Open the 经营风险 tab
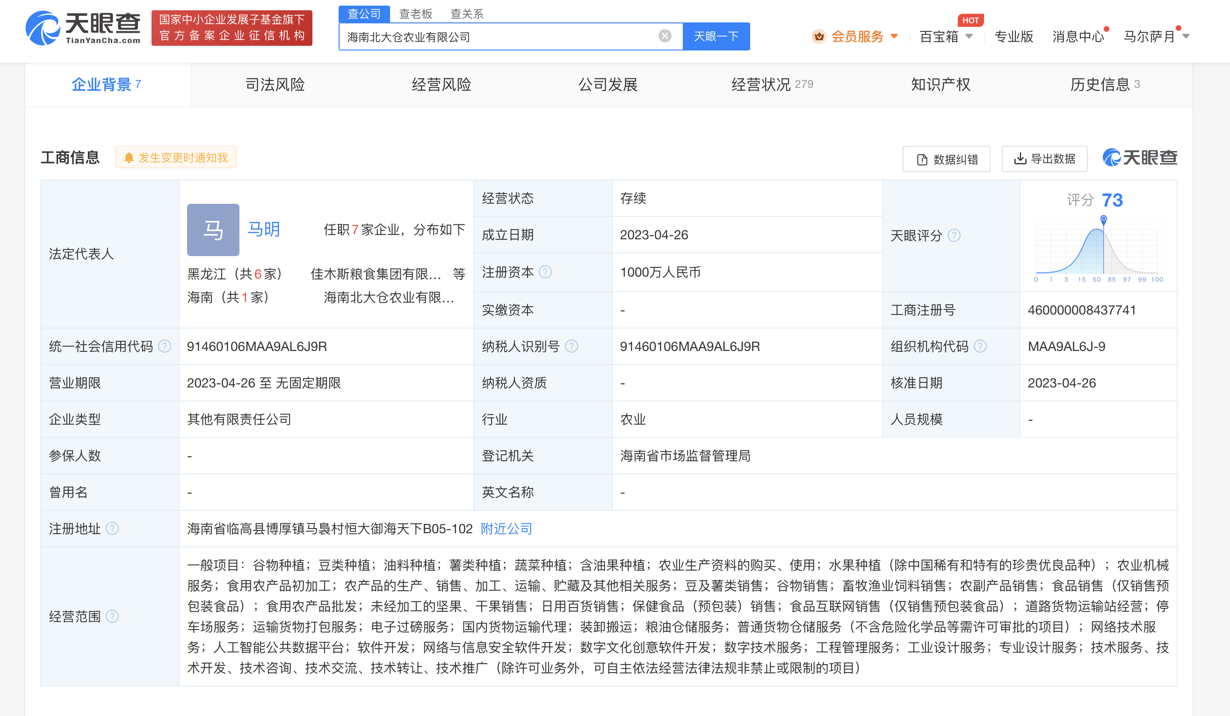Viewport: 1230px width, 716px height. tap(441, 85)
